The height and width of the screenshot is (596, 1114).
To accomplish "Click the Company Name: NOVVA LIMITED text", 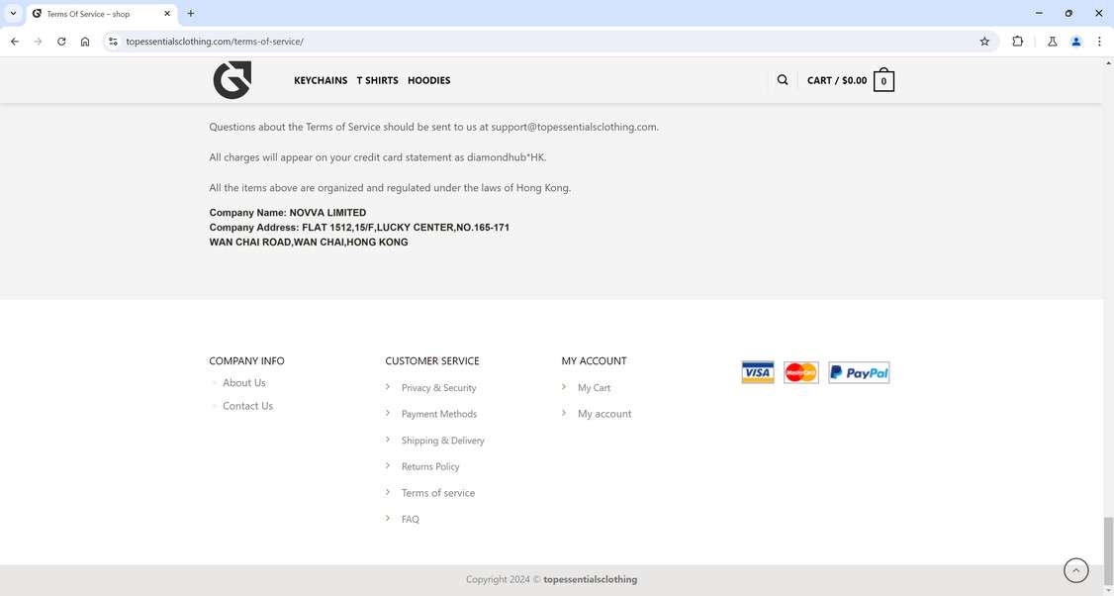I will click(x=288, y=213).
